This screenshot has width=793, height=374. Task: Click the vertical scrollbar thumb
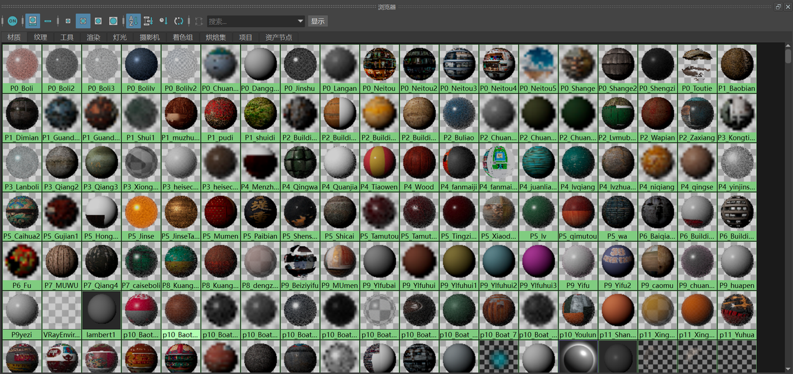pos(789,55)
